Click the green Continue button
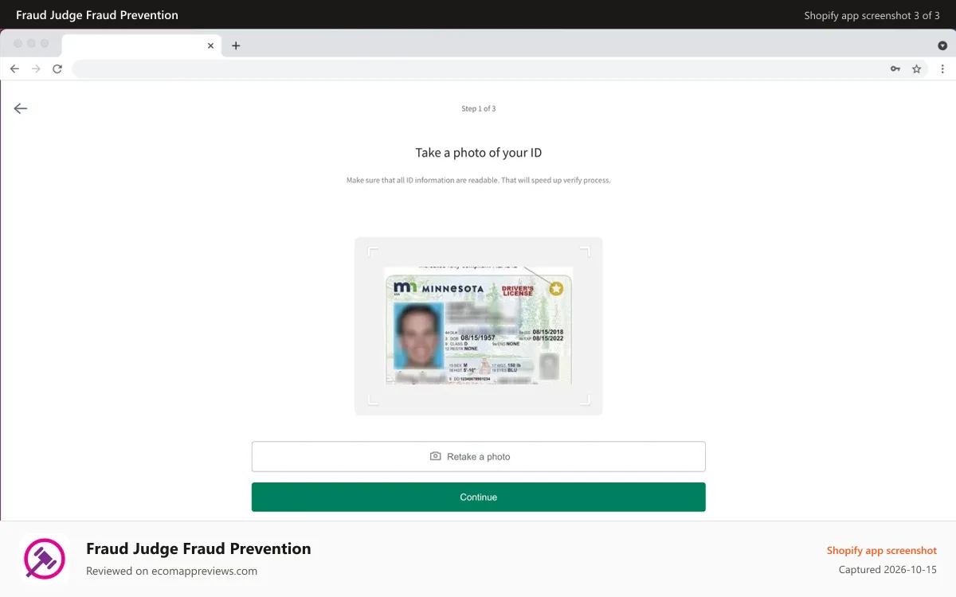Viewport: 956px width, 597px height. point(478,497)
